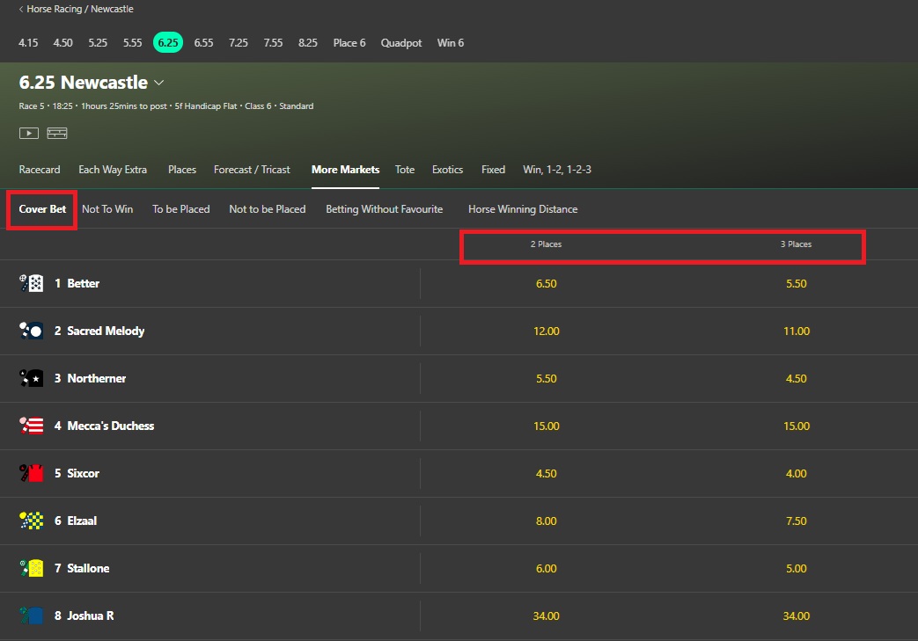Open the Horse Winning Distance market
The width and height of the screenshot is (918, 641).
[523, 209]
